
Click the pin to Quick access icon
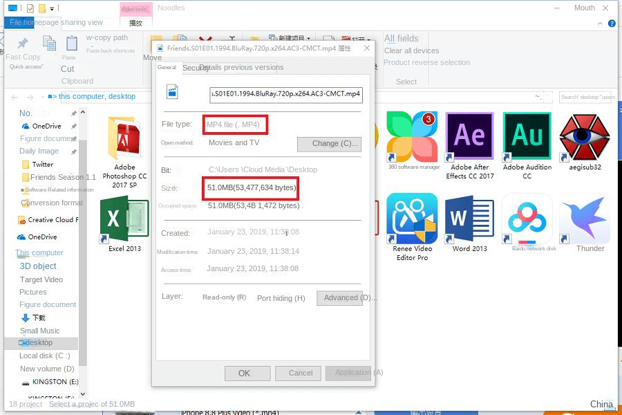click(x=23, y=43)
